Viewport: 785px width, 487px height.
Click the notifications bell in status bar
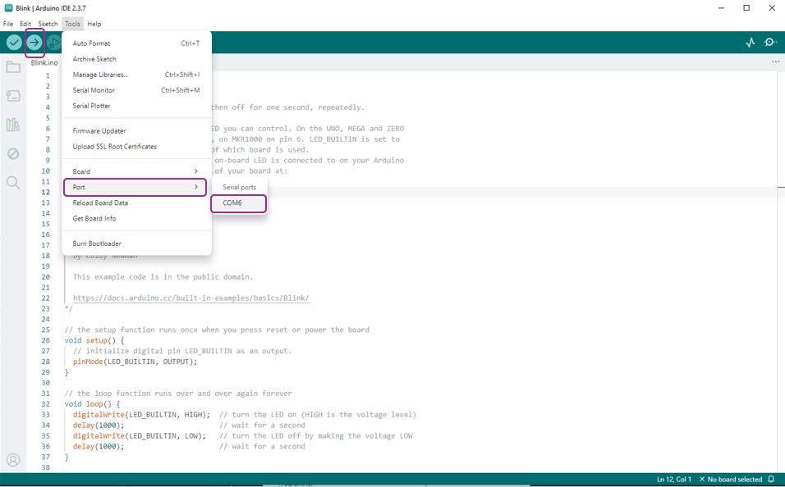point(772,479)
